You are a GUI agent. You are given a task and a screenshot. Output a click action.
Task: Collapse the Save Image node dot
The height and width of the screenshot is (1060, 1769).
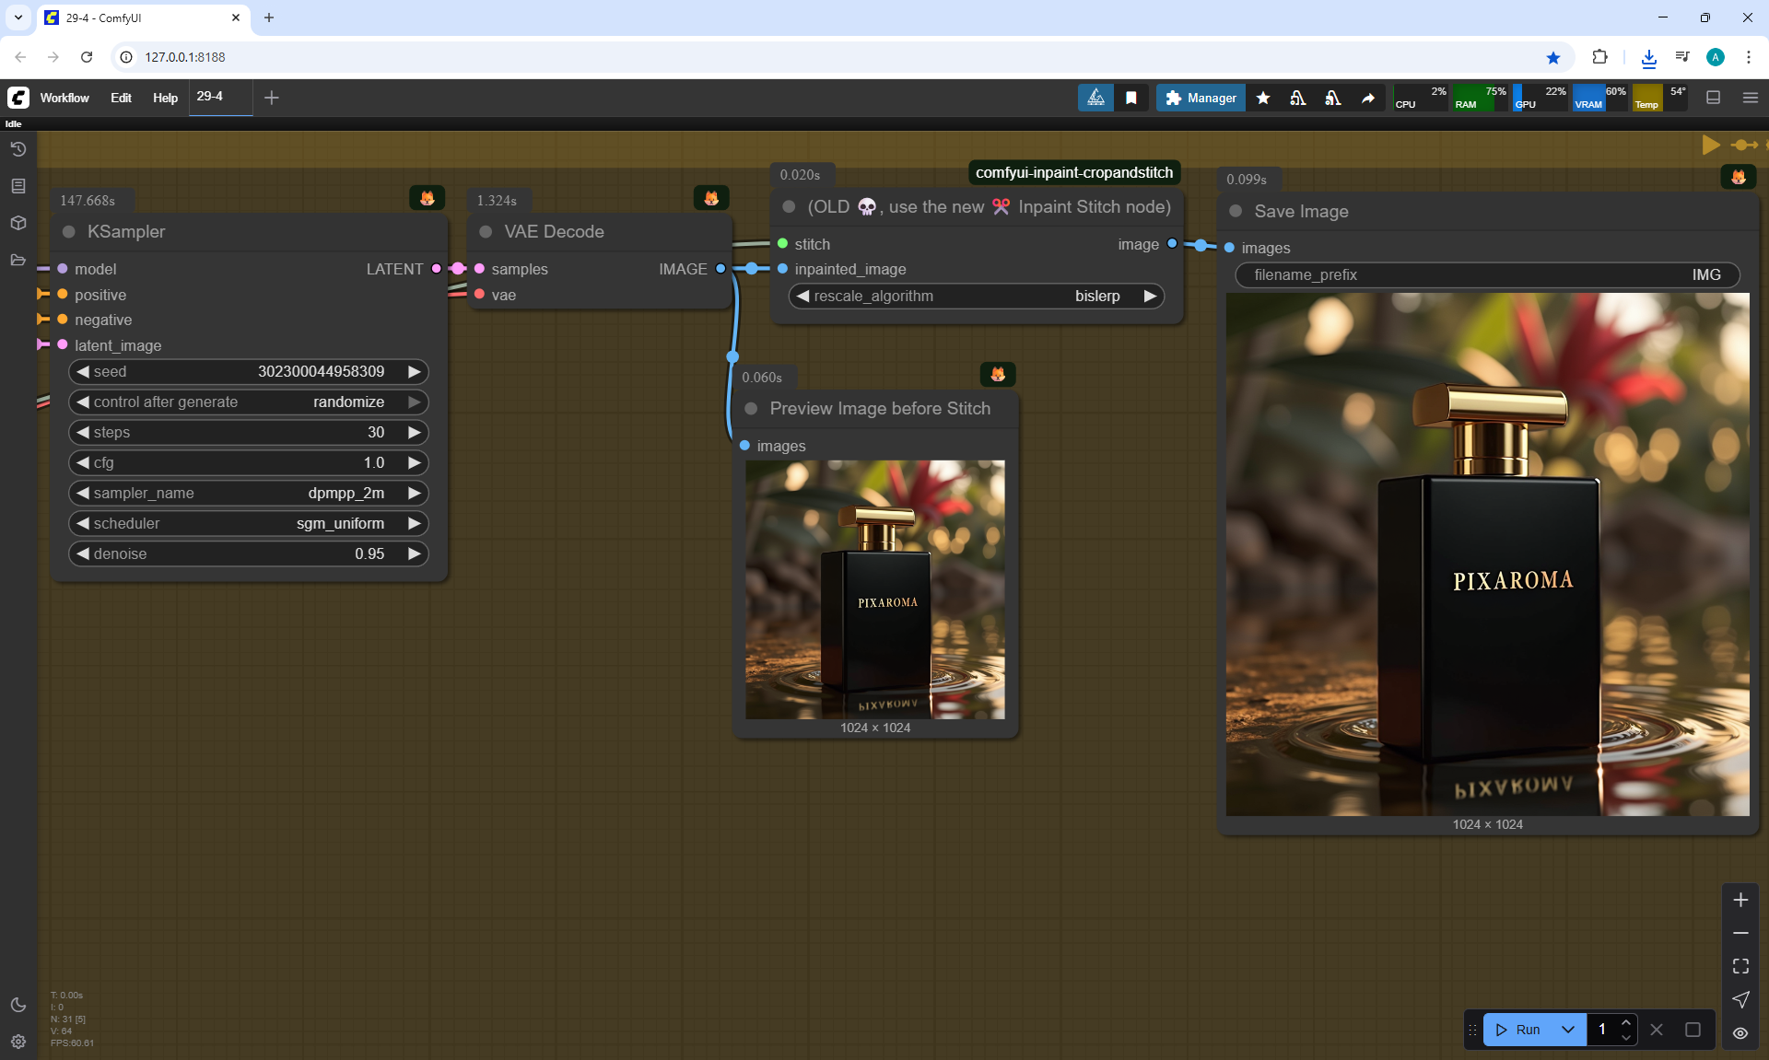coord(1236,212)
